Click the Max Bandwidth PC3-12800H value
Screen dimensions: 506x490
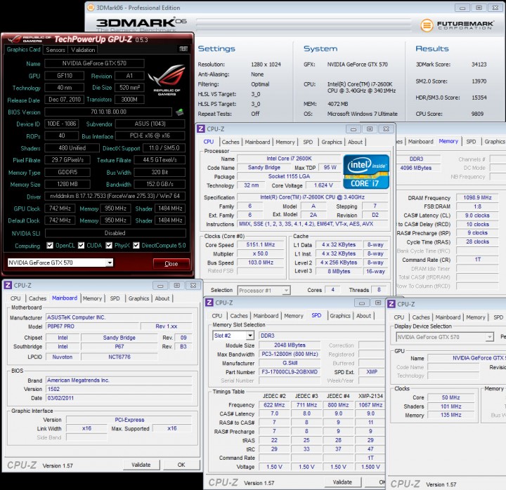click(x=290, y=354)
